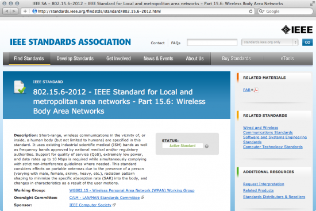Click the PAR link under Related Materials
316x211 pixels.
(246, 90)
